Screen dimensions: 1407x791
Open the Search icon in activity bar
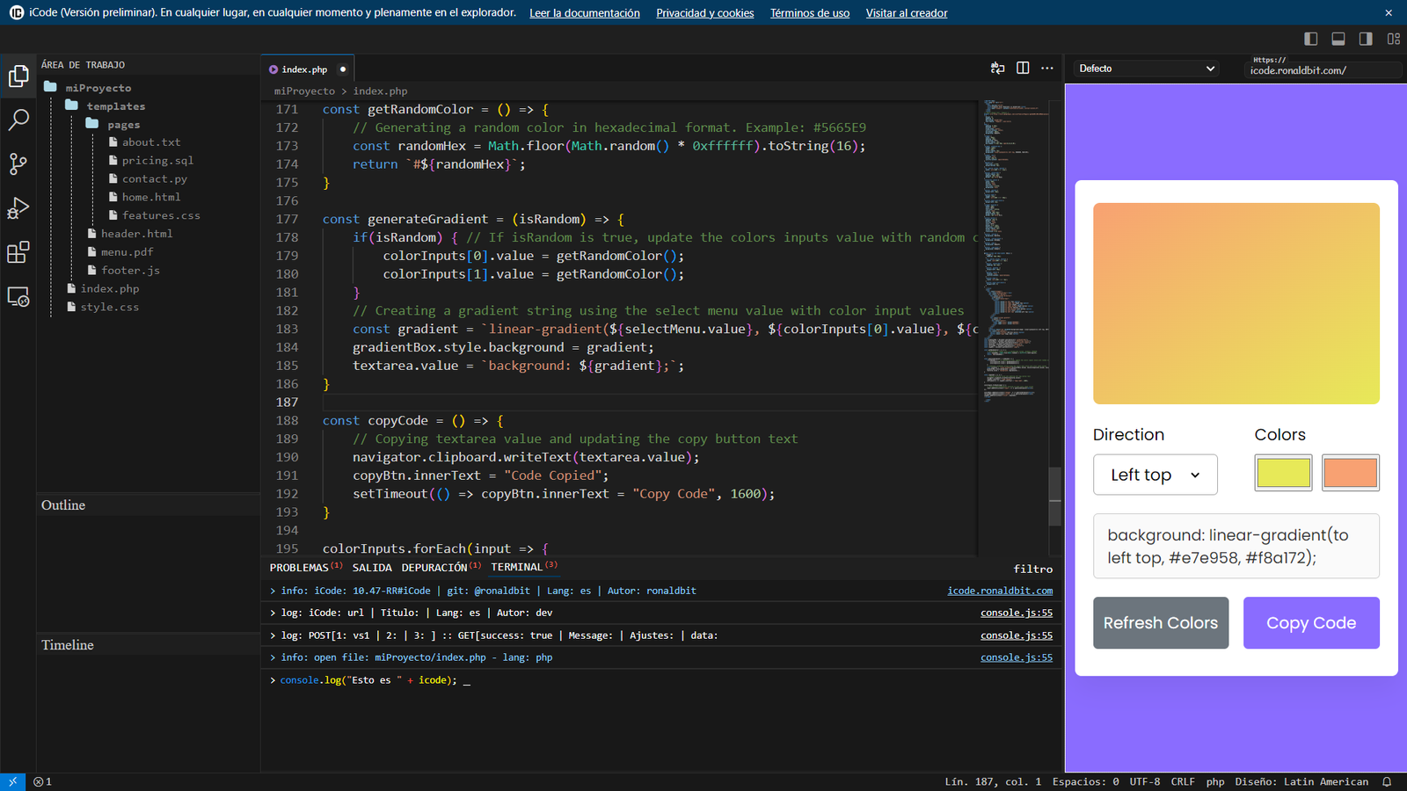coord(18,120)
